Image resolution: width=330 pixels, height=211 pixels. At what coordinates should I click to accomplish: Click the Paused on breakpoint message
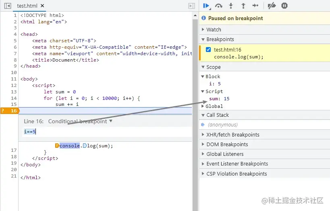[x=235, y=18]
